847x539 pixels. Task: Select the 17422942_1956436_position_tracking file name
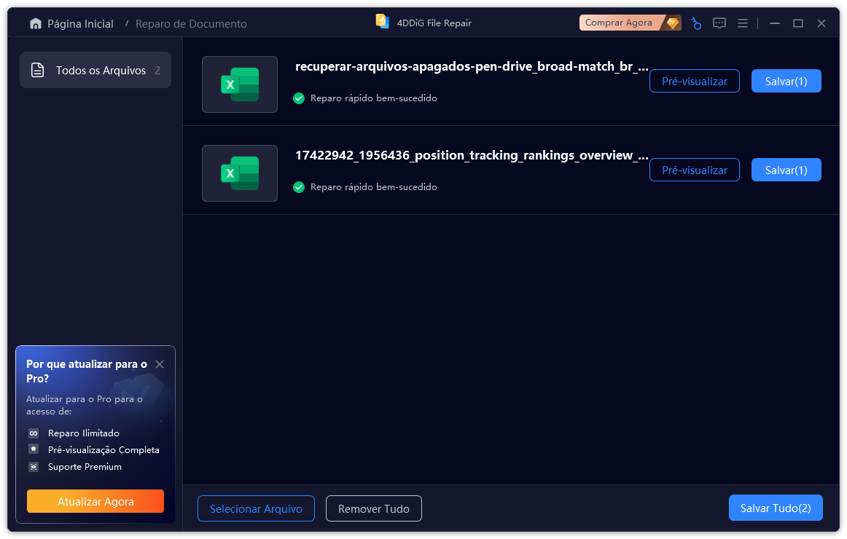(472, 155)
